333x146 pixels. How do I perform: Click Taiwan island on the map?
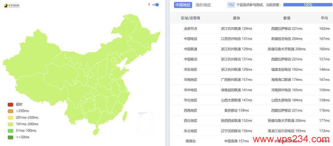coord(125,116)
